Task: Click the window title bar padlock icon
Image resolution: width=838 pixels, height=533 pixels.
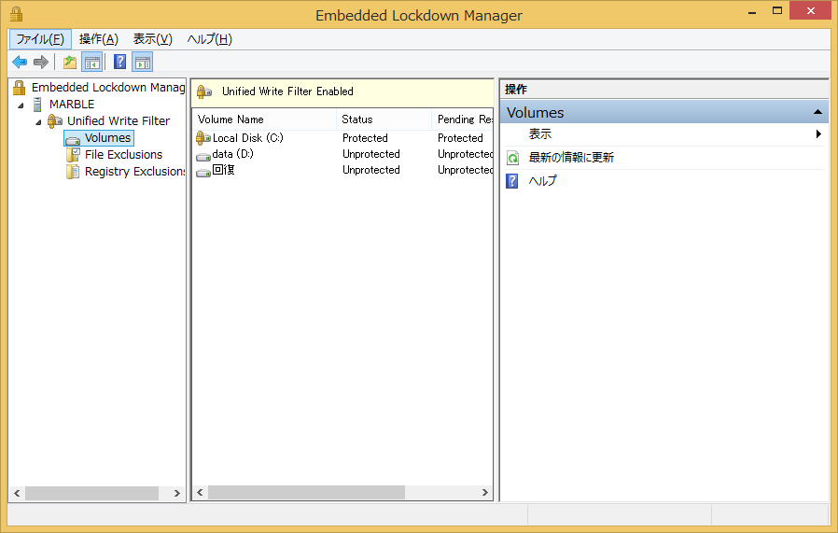Action: tap(17, 14)
